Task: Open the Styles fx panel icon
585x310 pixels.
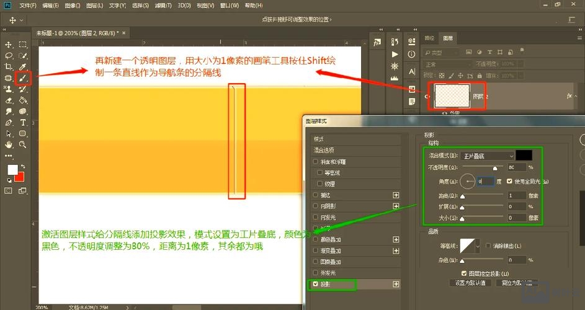Action: pyautogui.click(x=377, y=43)
